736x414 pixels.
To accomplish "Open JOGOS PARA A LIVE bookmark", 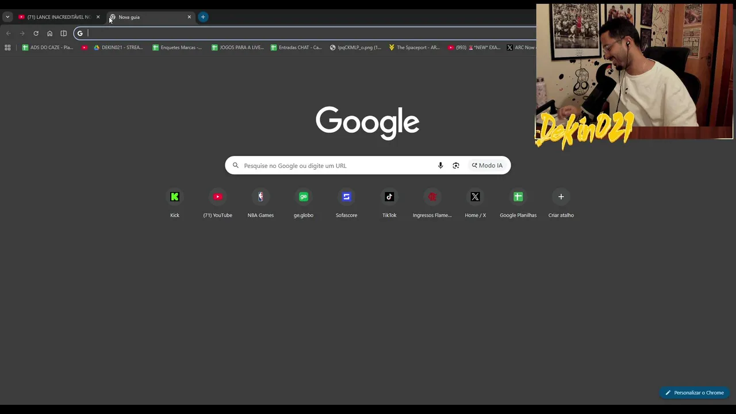I will coord(237,48).
